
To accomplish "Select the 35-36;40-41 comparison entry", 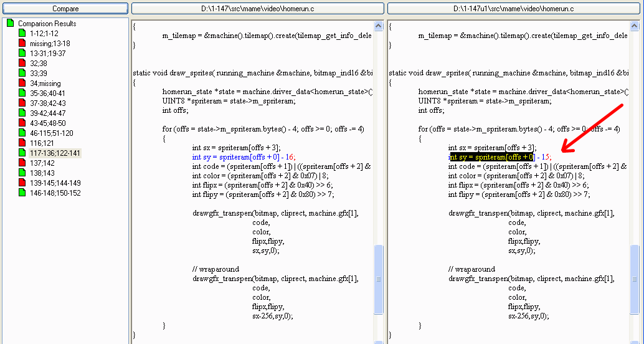I will [x=47, y=93].
